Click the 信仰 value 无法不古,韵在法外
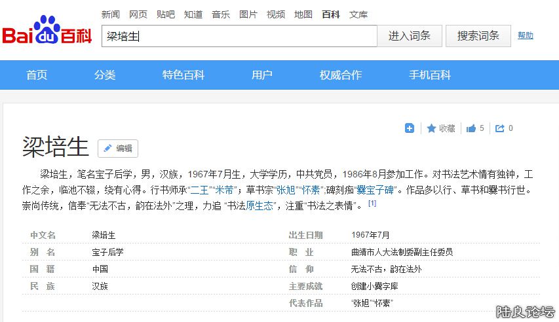Screen dimensions: 559x322 (x=387, y=269)
